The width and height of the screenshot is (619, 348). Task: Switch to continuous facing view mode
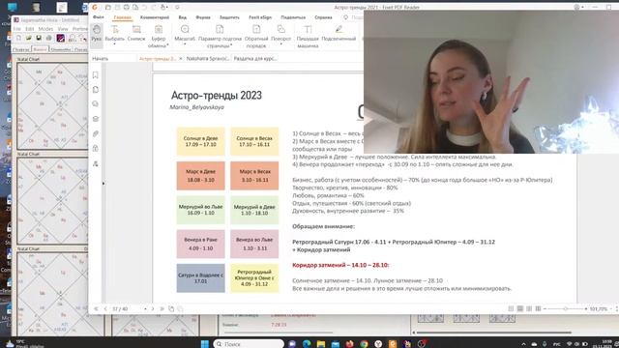tap(538, 309)
